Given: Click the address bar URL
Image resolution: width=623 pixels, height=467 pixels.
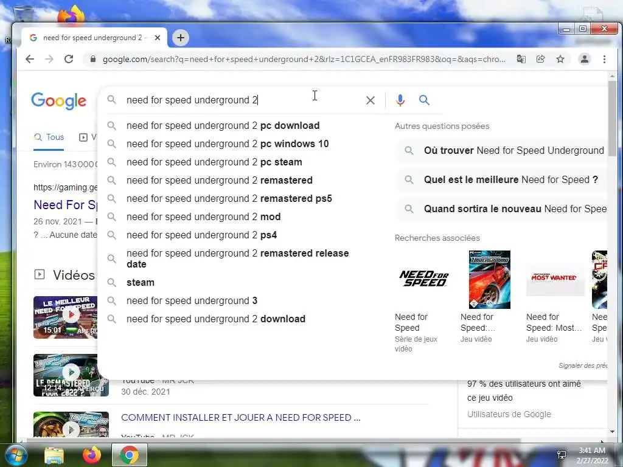Looking at the screenshot, I should [x=304, y=59].
